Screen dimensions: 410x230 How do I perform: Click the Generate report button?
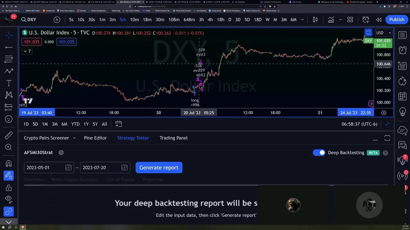pos(159,167)
